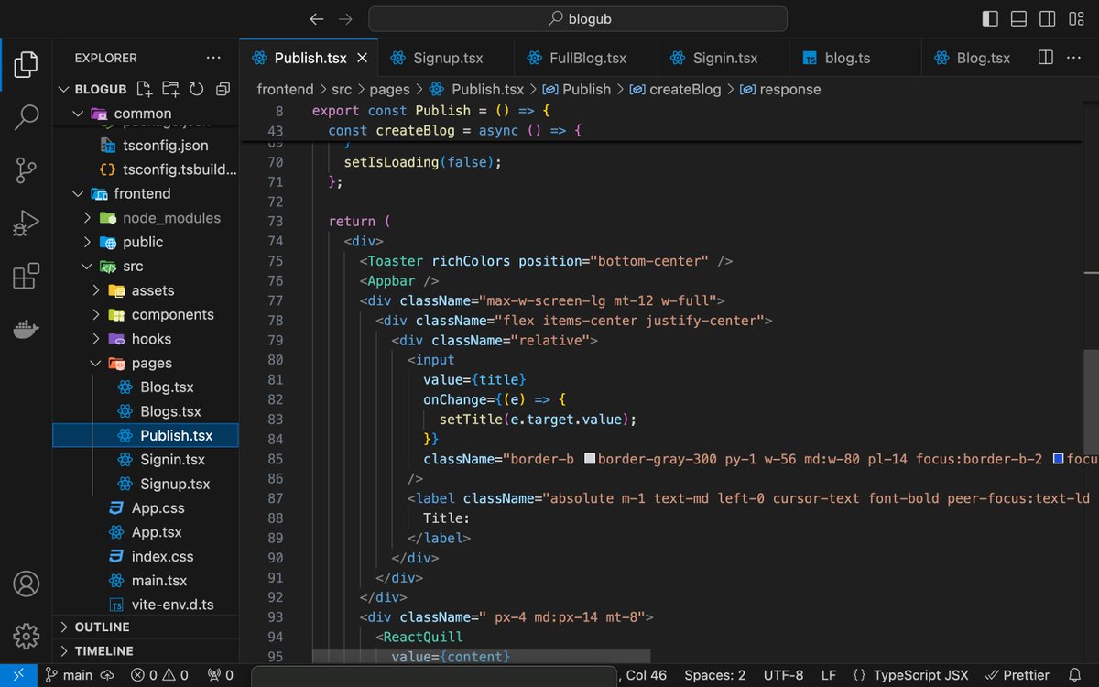
Task: Open Signin.tsx in the file tree
Action: tap(146, 460)
